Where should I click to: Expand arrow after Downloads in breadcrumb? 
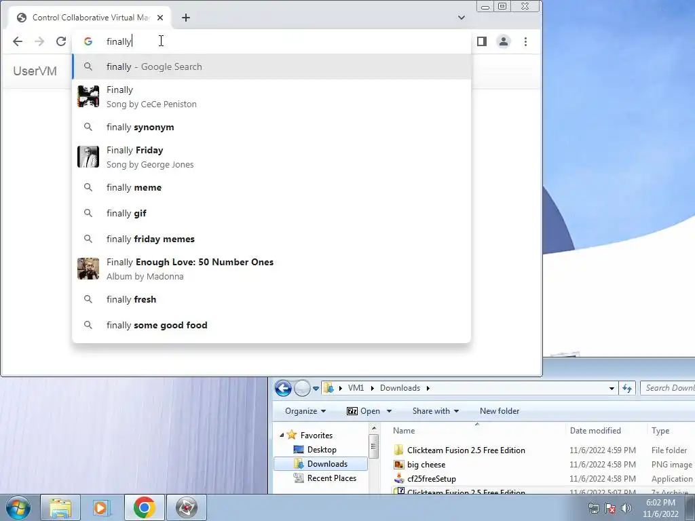[x=428, y=388]
